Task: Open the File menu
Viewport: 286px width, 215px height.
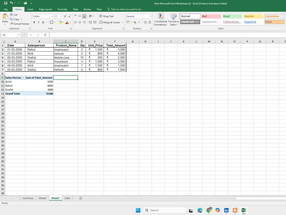Action: pyautogui.click(x=6, y=9)
